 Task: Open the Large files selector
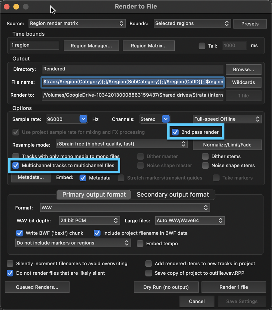(190, 221)
